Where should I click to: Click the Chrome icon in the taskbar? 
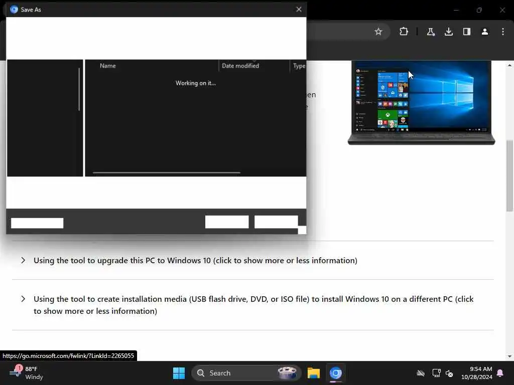point(336,373)
